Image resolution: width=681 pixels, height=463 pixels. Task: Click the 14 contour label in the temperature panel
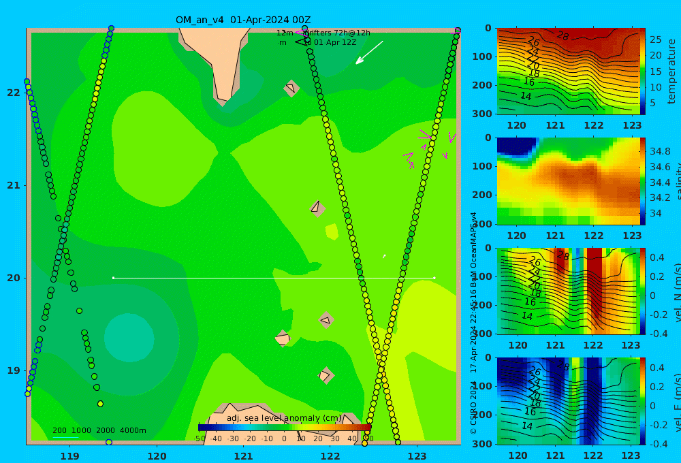click(x=526, y=96)
